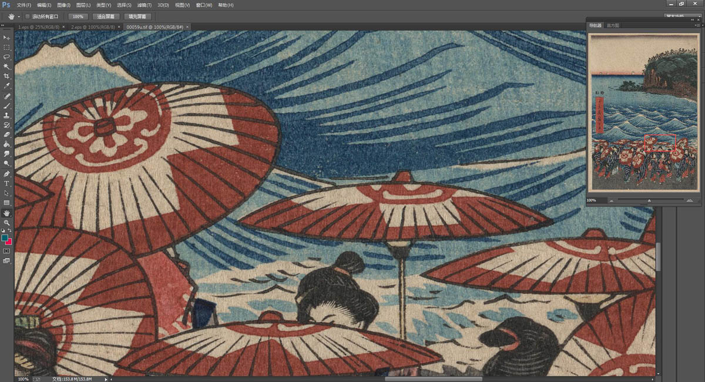Collapse the Navigator panel with double arrows
The image size is (705, 382).
693,19
